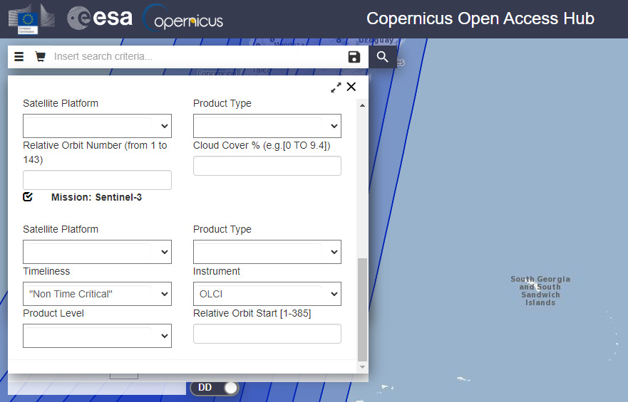Click the Mission: Sentinel-3 label
Viewport: 628px width, 402px height.
pyautogui.click(x=96, y=197)
